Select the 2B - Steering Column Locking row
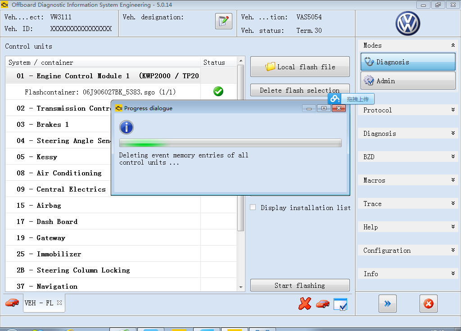This screenshot has width=461, height=331. pyautogui.click(x=121, y=270)
